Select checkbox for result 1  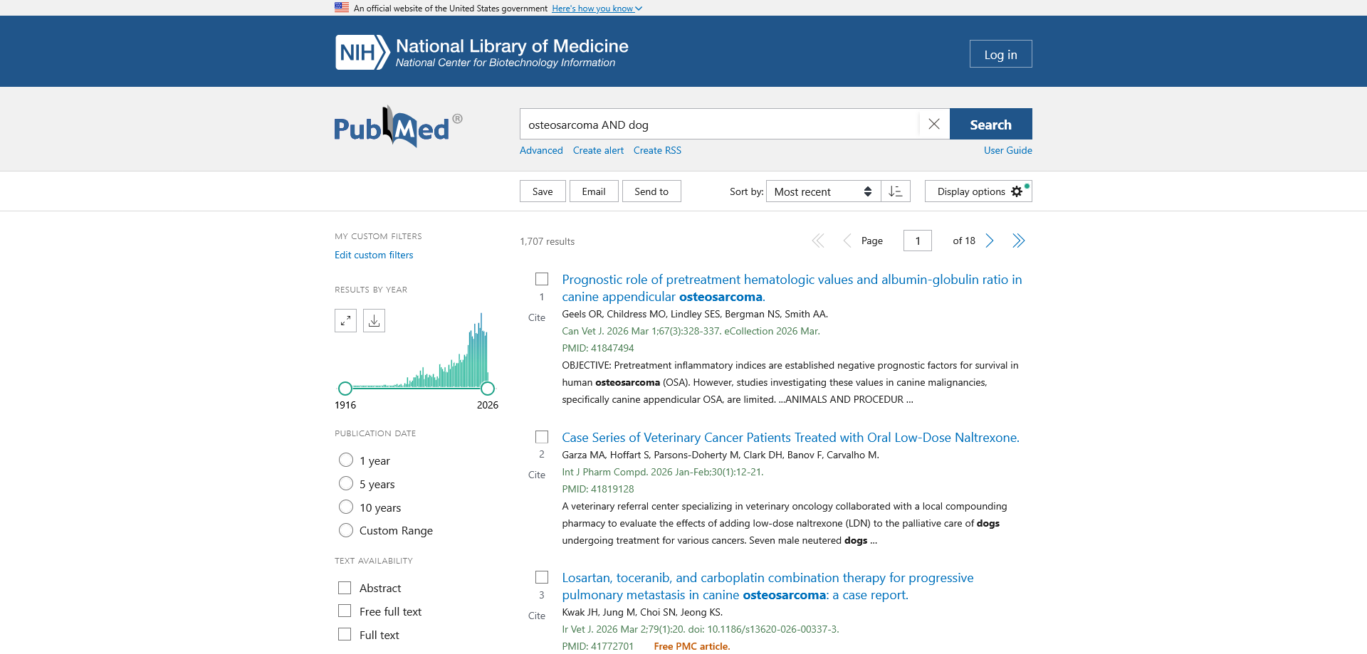pos(542,279)
